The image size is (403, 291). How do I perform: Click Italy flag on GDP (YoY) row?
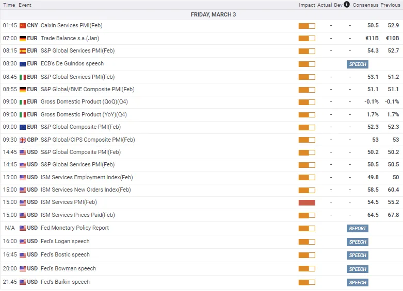coord(23,115)
